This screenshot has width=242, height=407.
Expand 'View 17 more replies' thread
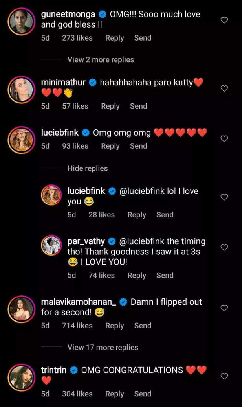point(103,348)
